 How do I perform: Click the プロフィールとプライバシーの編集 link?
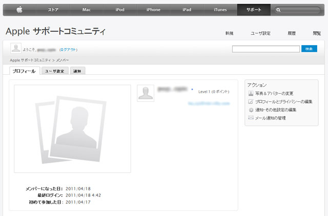(283, 101)
